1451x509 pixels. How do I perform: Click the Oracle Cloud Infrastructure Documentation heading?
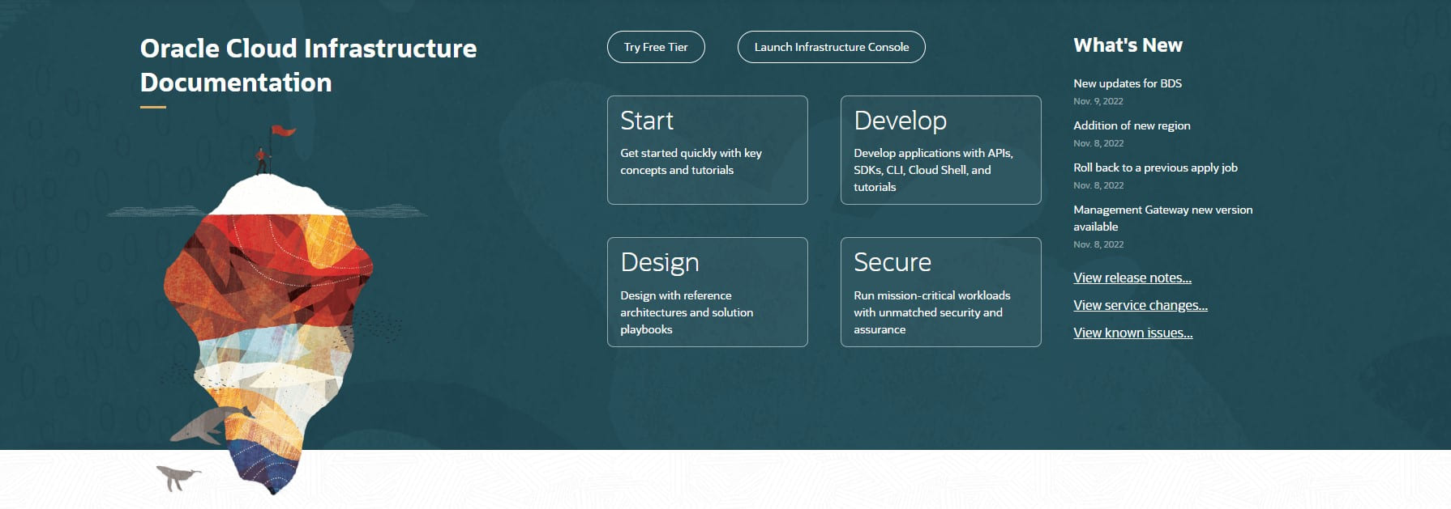tap(308, 65)
